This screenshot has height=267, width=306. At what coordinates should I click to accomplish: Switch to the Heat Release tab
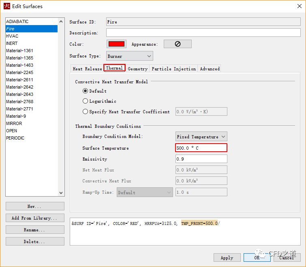[x=87, y=69]
